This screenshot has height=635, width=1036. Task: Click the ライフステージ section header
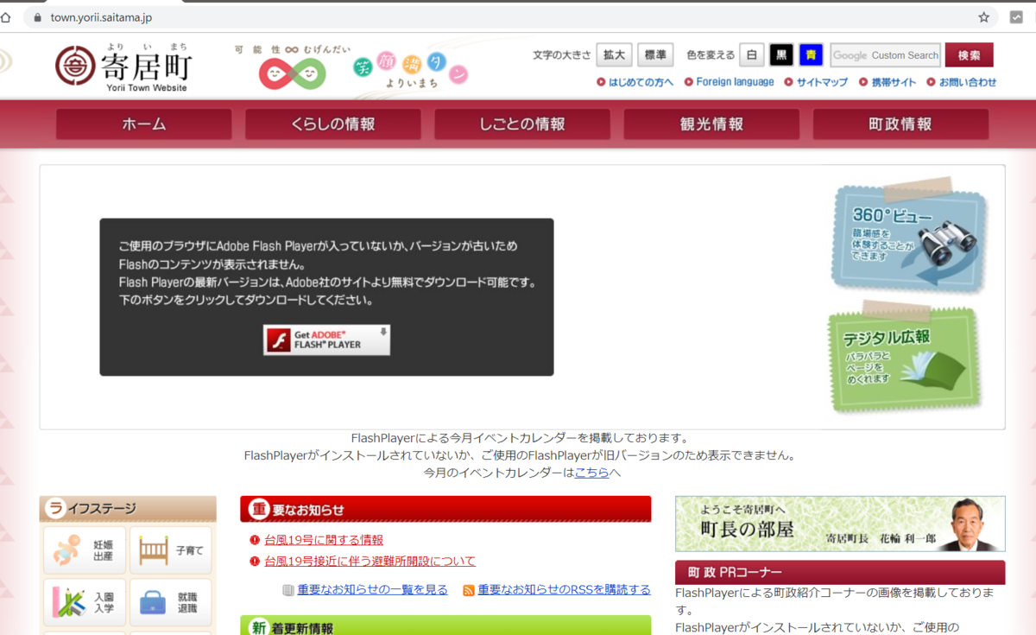(128, 509)
